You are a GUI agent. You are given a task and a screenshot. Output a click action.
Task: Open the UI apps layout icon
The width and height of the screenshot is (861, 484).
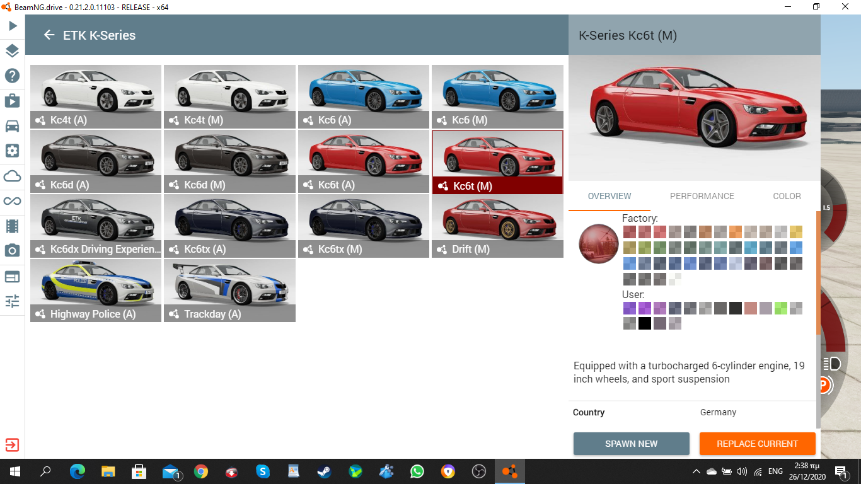pyautogui.click(x=13, y=276)
